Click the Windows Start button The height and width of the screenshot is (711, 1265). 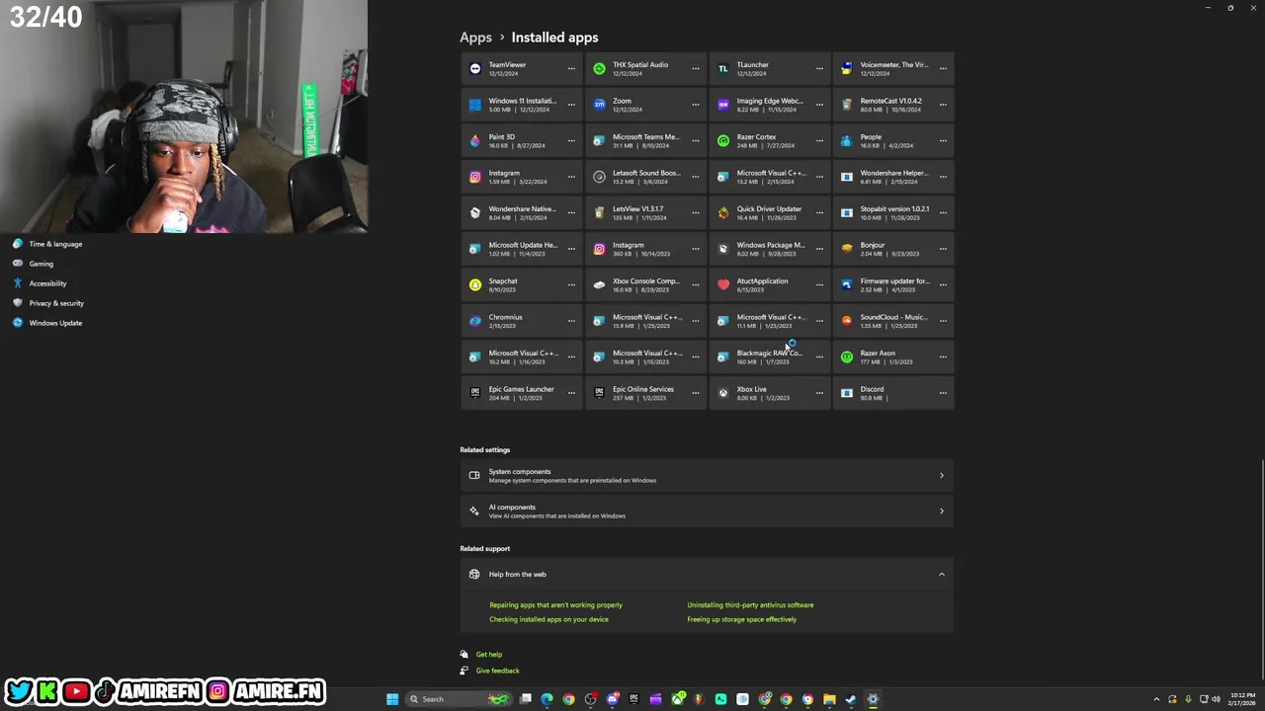(x=392, y=699)
